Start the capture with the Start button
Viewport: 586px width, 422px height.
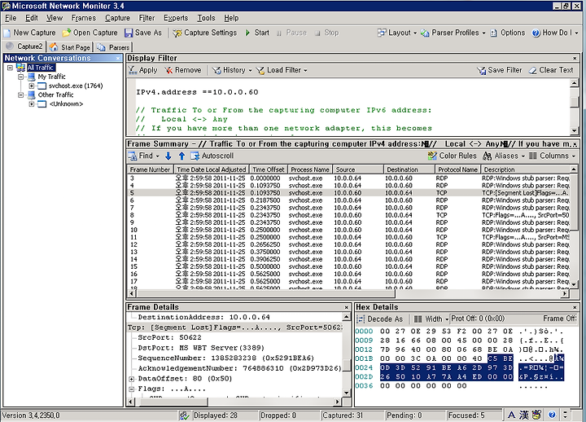coord(256,33)
